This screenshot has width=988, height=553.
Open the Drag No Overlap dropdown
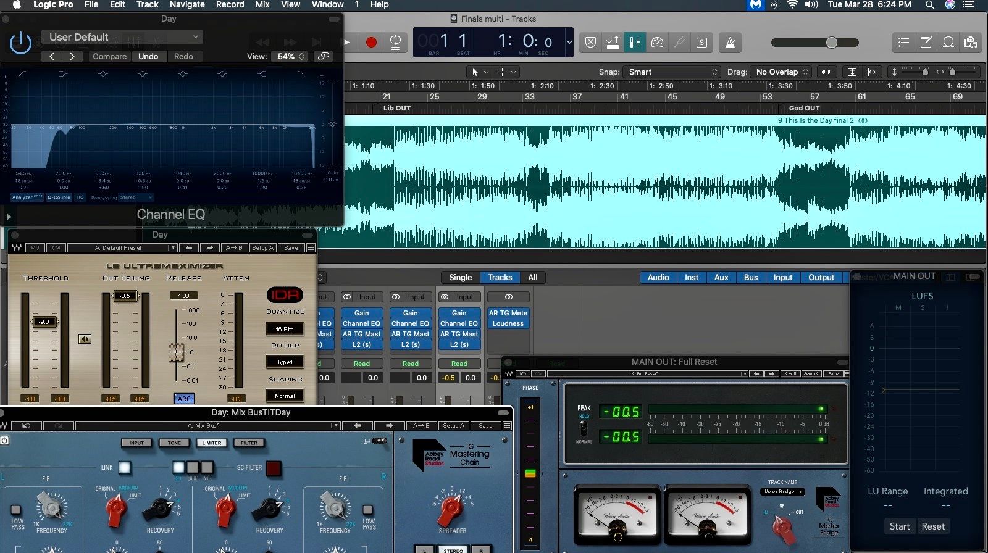781,72
